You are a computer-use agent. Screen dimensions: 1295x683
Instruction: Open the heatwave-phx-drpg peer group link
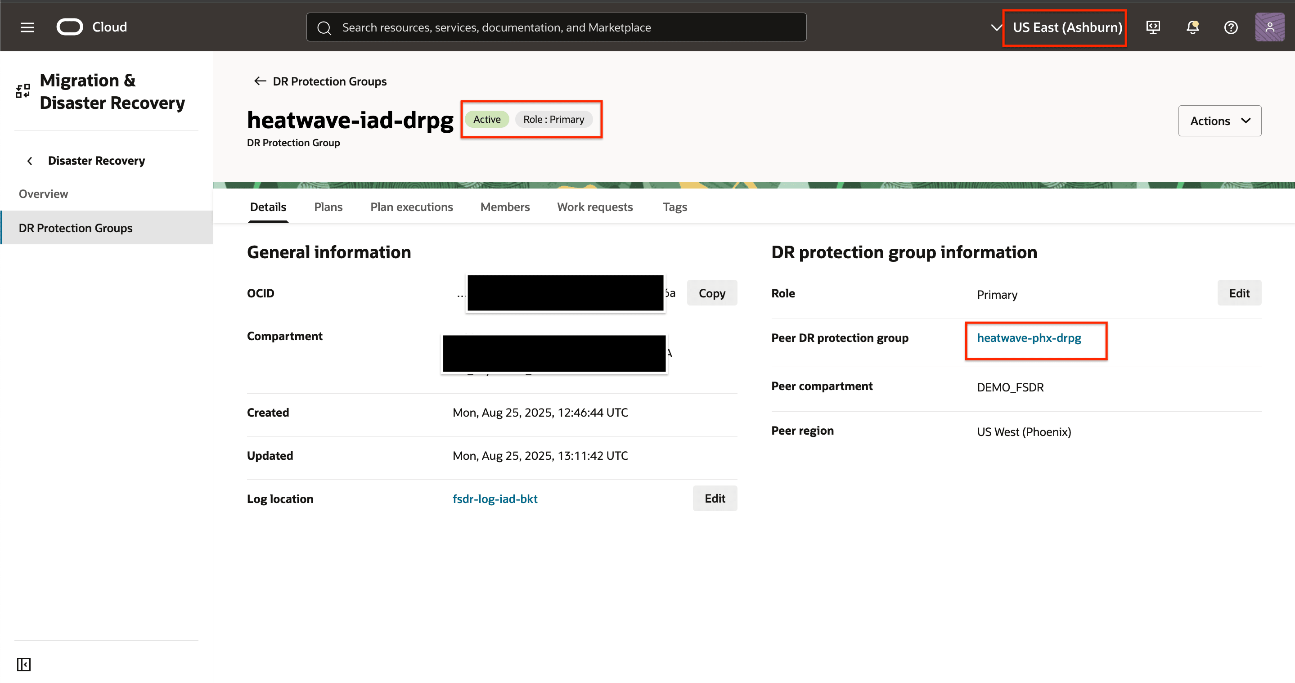pos(1029,338)
